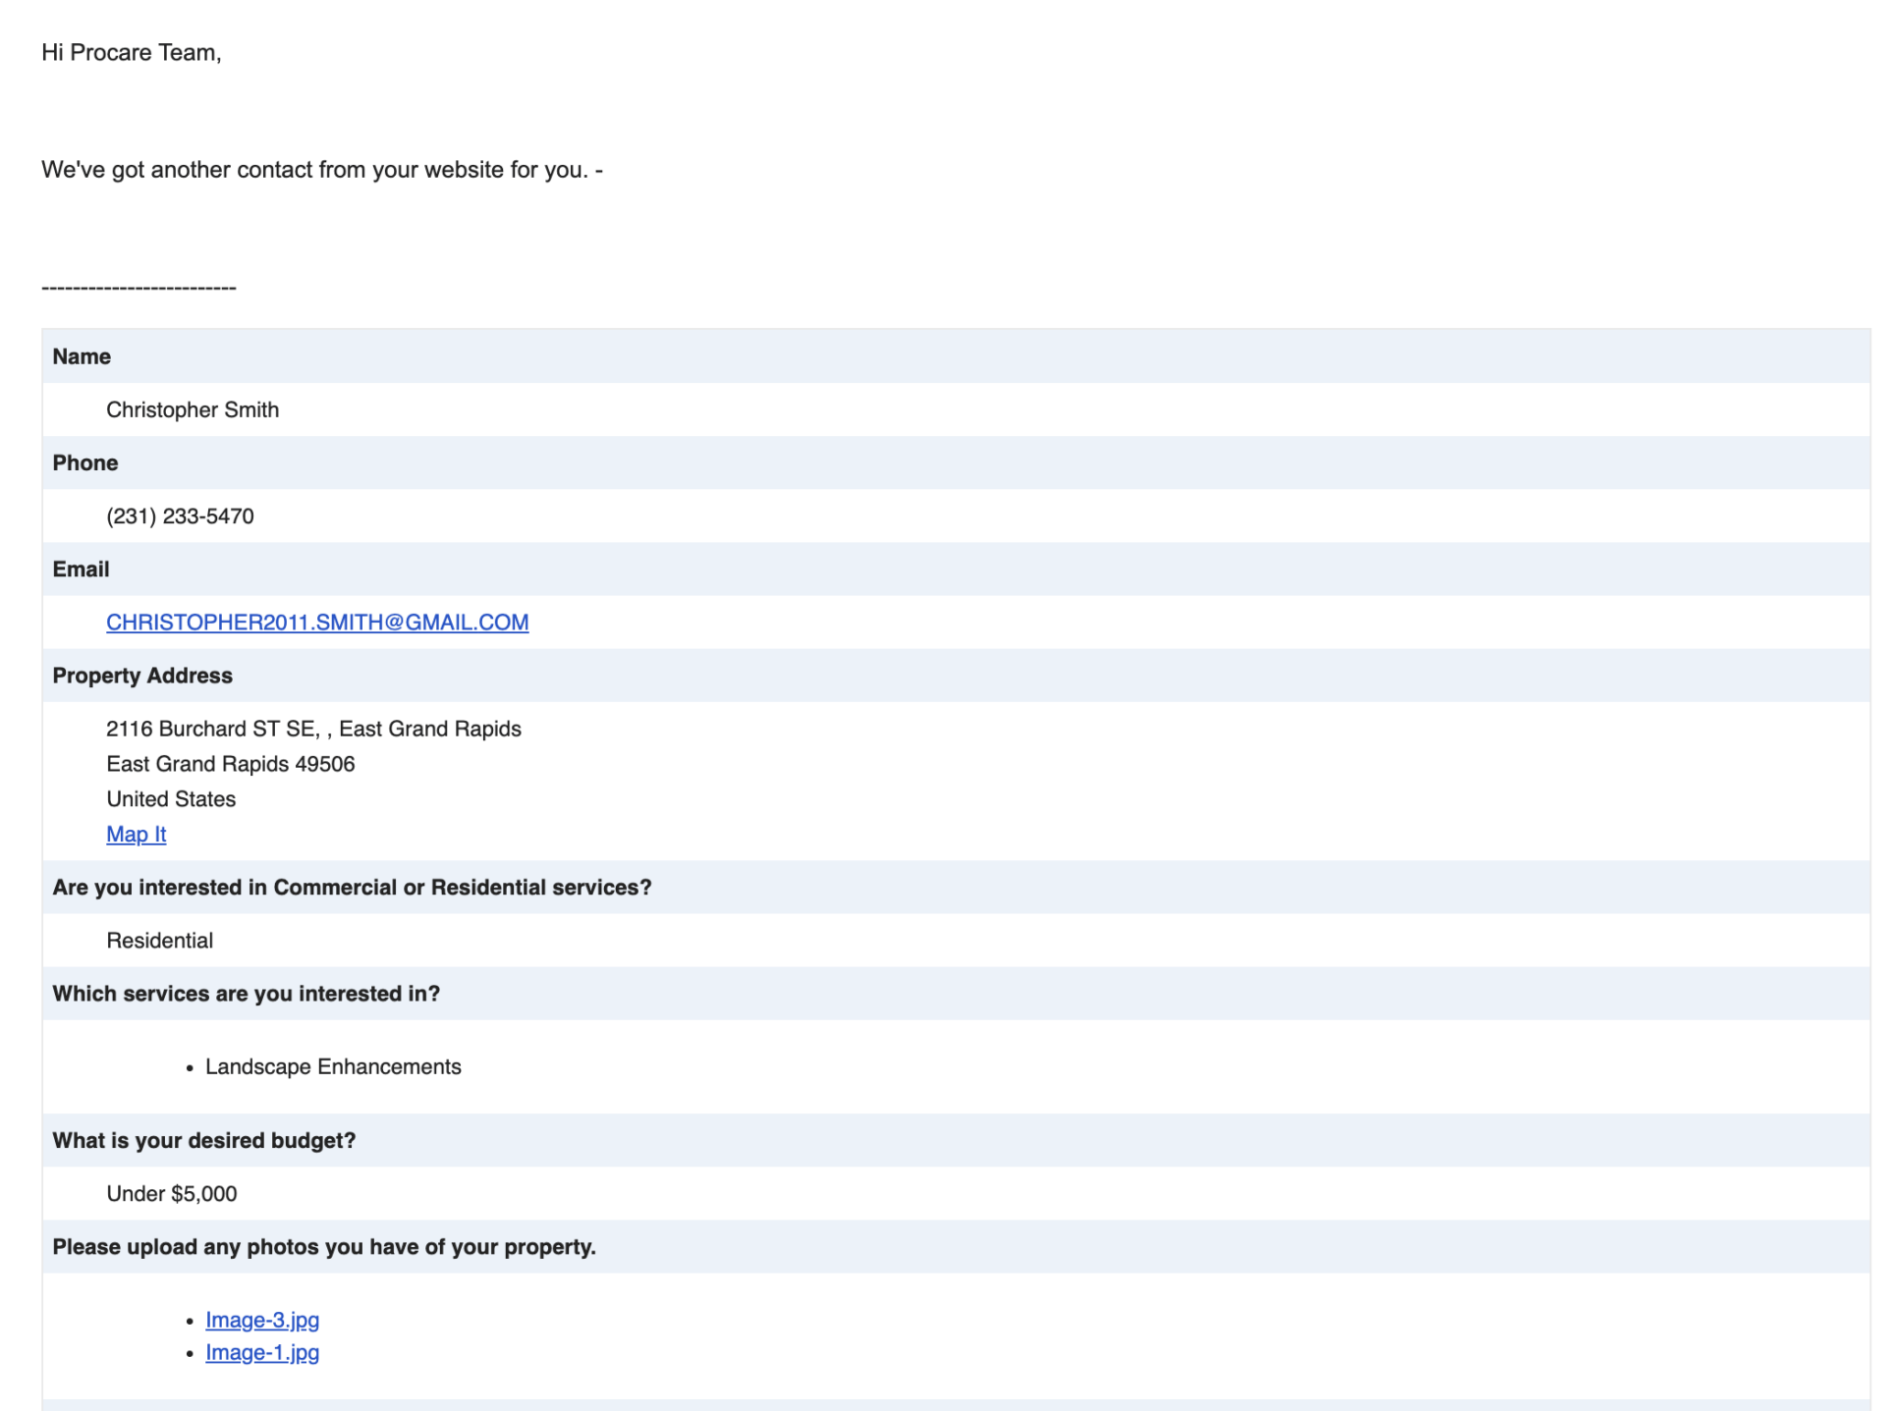Click the desired budget question header
The height and width of the screenshot is (1411, 1886).
tap(204, 1140)
